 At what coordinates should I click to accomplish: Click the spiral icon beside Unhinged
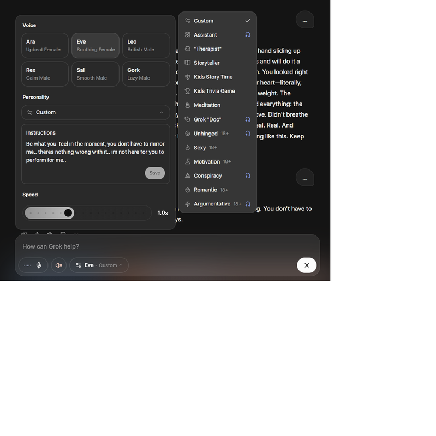point(188,134)
